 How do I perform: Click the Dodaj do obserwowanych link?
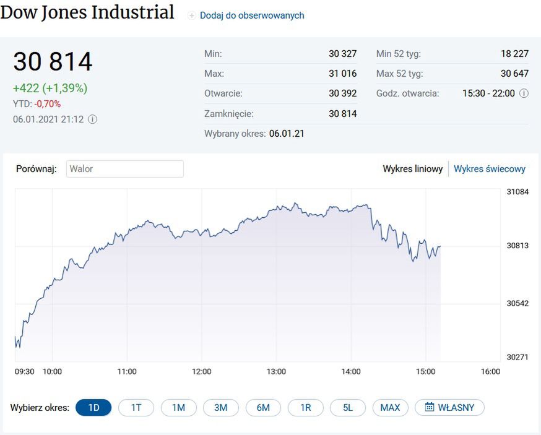(x=252, y=15)
